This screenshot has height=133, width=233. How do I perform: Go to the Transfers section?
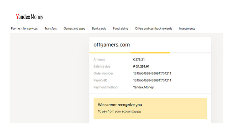click(x=51, y=29)
